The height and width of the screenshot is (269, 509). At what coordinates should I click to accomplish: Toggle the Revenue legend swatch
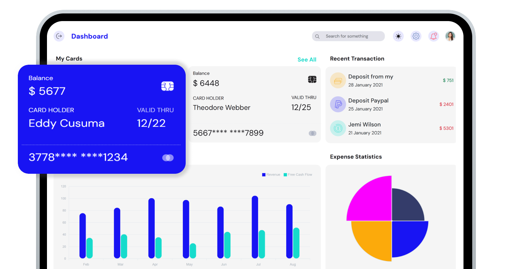pyautogui.click(x=264, y=175)
